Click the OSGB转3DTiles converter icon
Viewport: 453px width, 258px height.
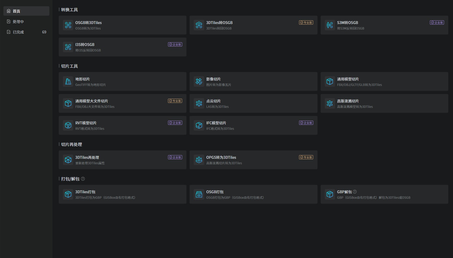pyautogui.click(x=68, y=25)
